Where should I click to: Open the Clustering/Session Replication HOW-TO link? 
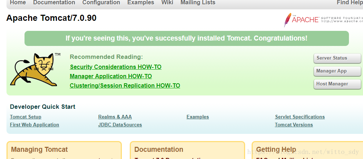point(125,85)
